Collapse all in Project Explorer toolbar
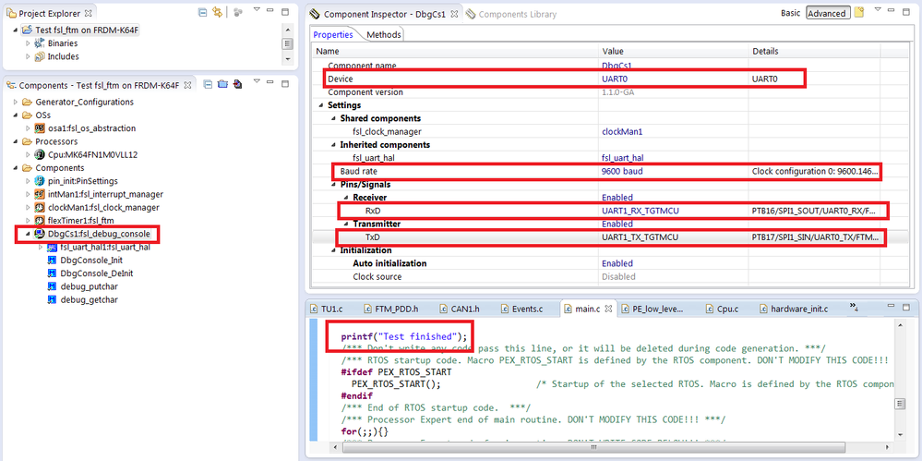The height and width of the screenshot is (461, 922). coord(202,12)
